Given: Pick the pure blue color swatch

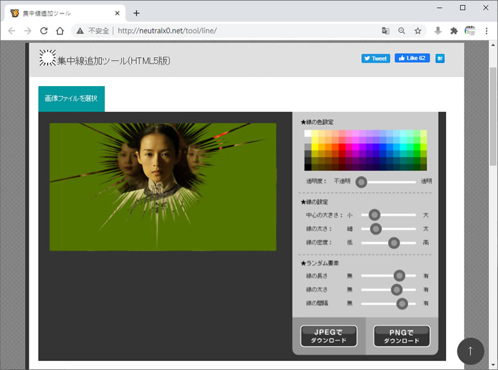Looking at the screenshot, I should click(383, 147).
